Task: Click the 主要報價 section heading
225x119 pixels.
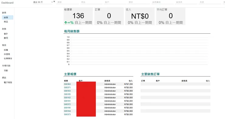Action: click(70, 74)
